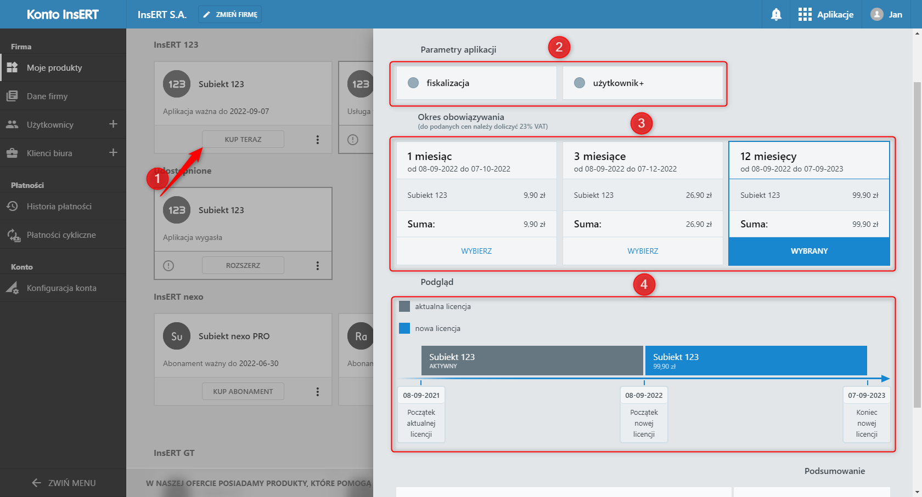Collapse the sidebar with ZWIŃ MENU
The width and height of the screenshot is (922, 497).
[x=63, y=483]
